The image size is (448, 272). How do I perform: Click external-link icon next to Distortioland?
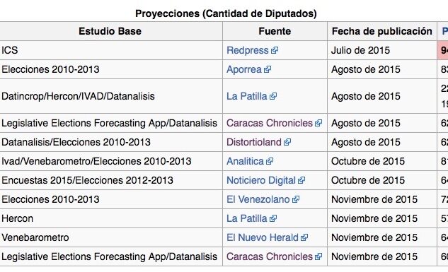(287, 142)
